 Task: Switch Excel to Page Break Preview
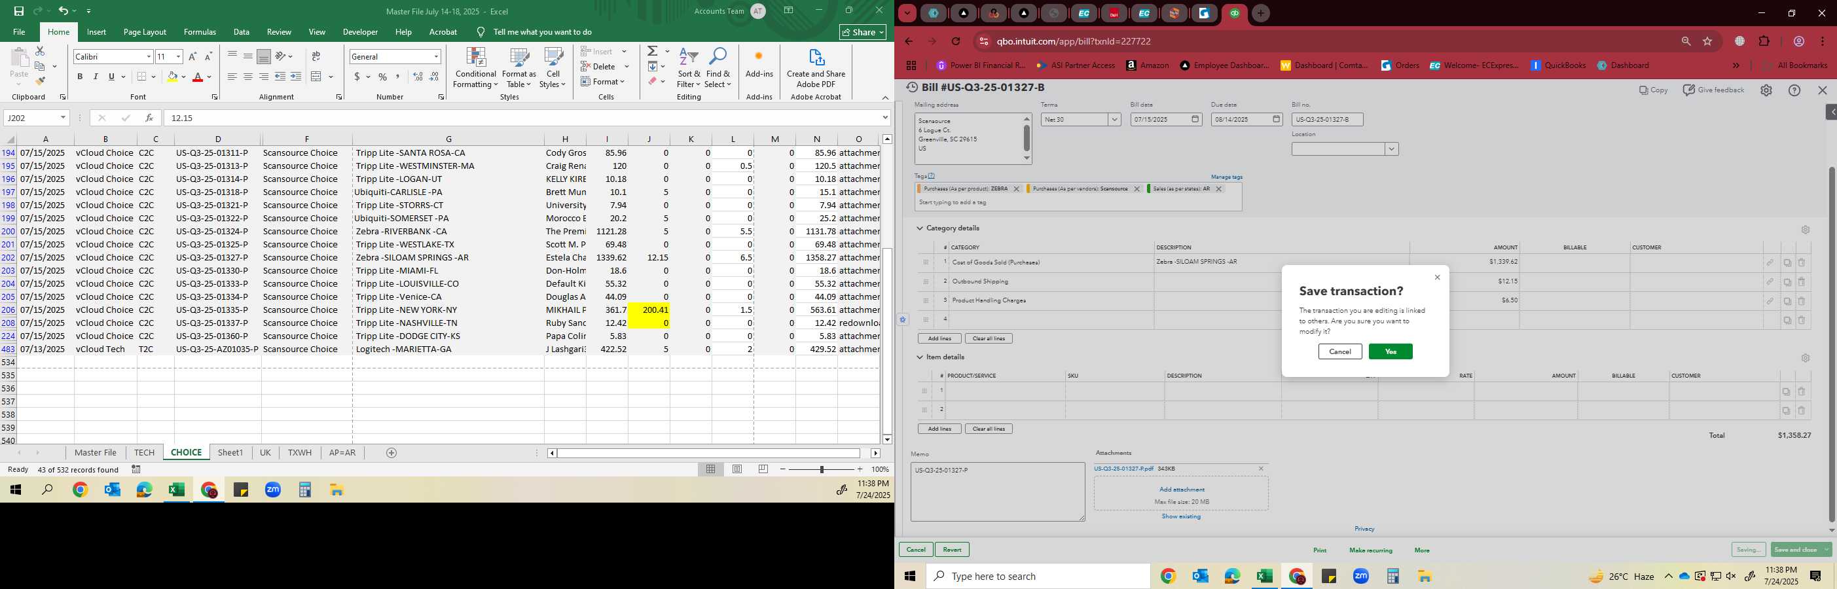(x=763, y=469)
